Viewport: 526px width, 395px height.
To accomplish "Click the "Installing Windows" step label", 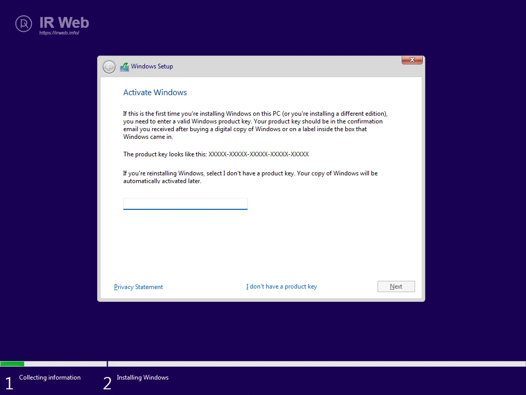I will pyautogui.click(x=142, y=378).
